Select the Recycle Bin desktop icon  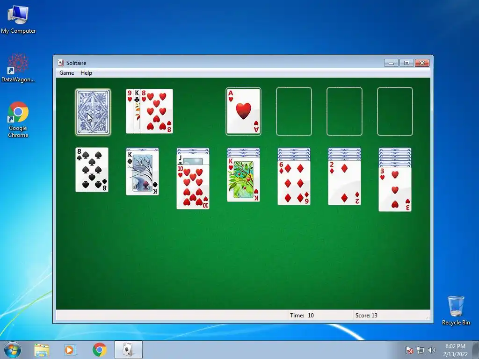pyautogui.click(x=456, y=310)
